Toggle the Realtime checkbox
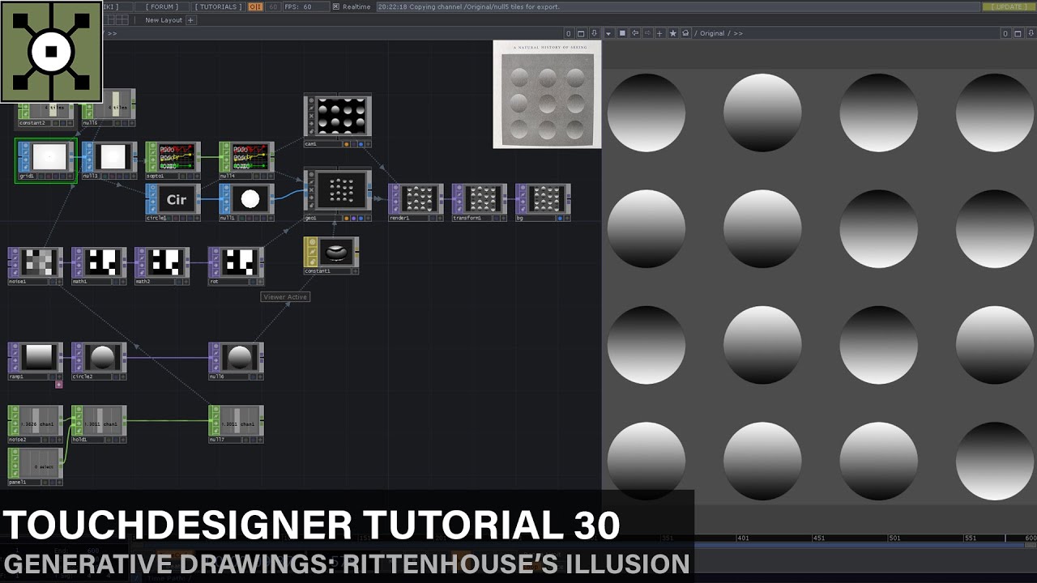 tap(336, 6)
